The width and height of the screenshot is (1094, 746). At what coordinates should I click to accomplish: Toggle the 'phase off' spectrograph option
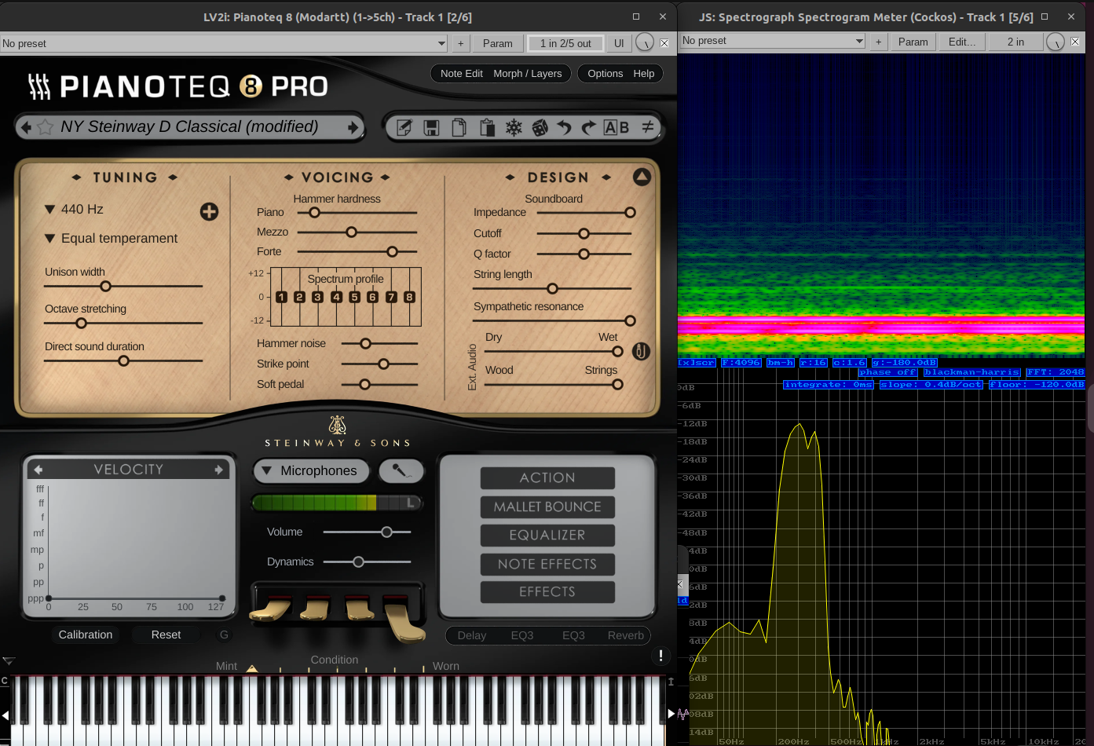click(887, 372)
